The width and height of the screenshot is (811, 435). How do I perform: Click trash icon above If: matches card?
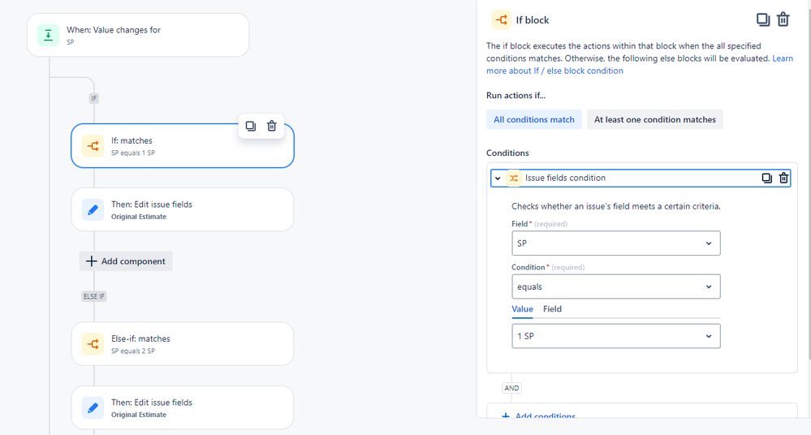click(x=272, y=126)
